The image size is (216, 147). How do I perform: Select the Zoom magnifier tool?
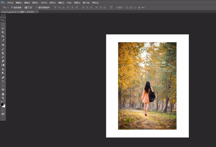3,98
